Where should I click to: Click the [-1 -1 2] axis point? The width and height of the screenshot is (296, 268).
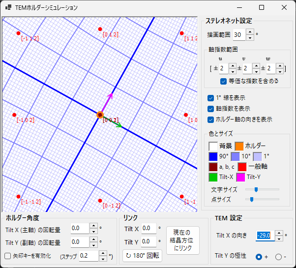coord(18,197)
